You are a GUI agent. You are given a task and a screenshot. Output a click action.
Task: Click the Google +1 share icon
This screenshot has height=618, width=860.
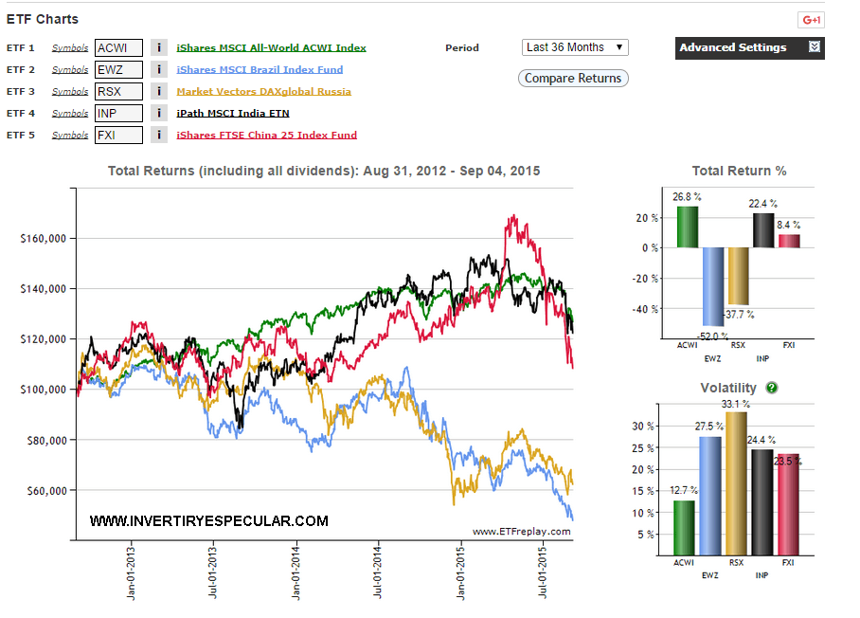pos(812,20)
